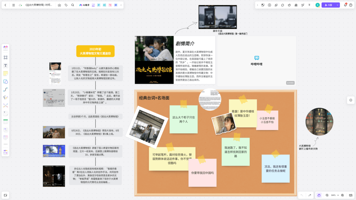Select the Frame tool
The height and width of the screenshot is (200, 356).
click(5, 57)
